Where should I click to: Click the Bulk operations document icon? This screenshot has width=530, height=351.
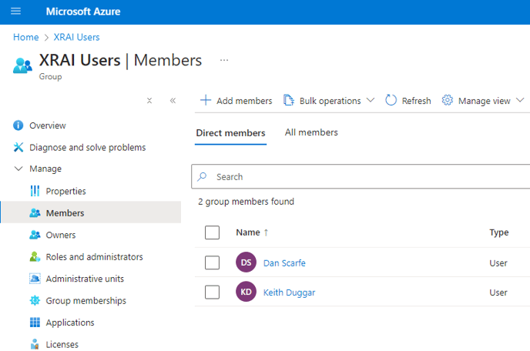point(289,100)
